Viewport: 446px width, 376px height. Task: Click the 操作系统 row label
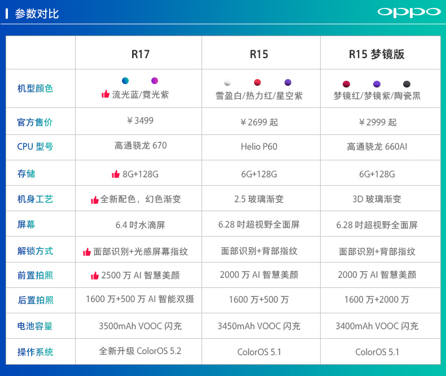pyautogui.click(x=35, y=352)
